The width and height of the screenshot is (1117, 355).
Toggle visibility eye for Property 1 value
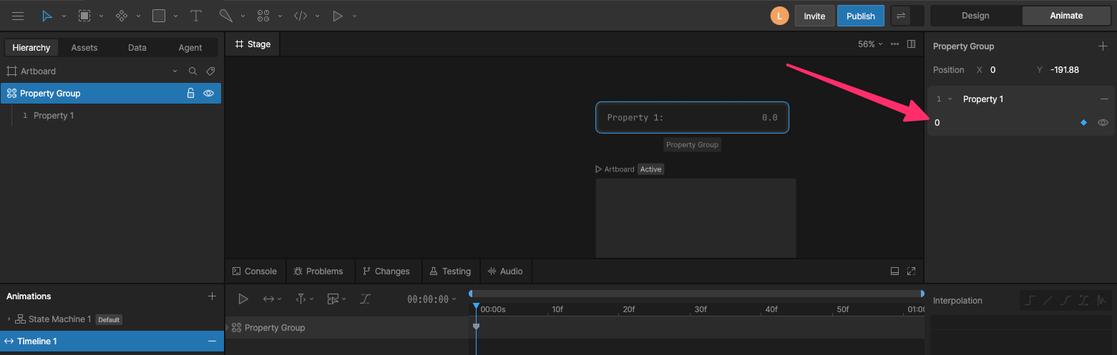1103,123
